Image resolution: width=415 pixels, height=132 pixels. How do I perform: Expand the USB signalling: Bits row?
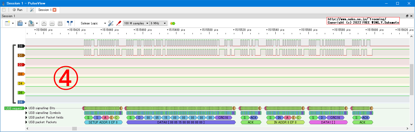tap(26, 108)
